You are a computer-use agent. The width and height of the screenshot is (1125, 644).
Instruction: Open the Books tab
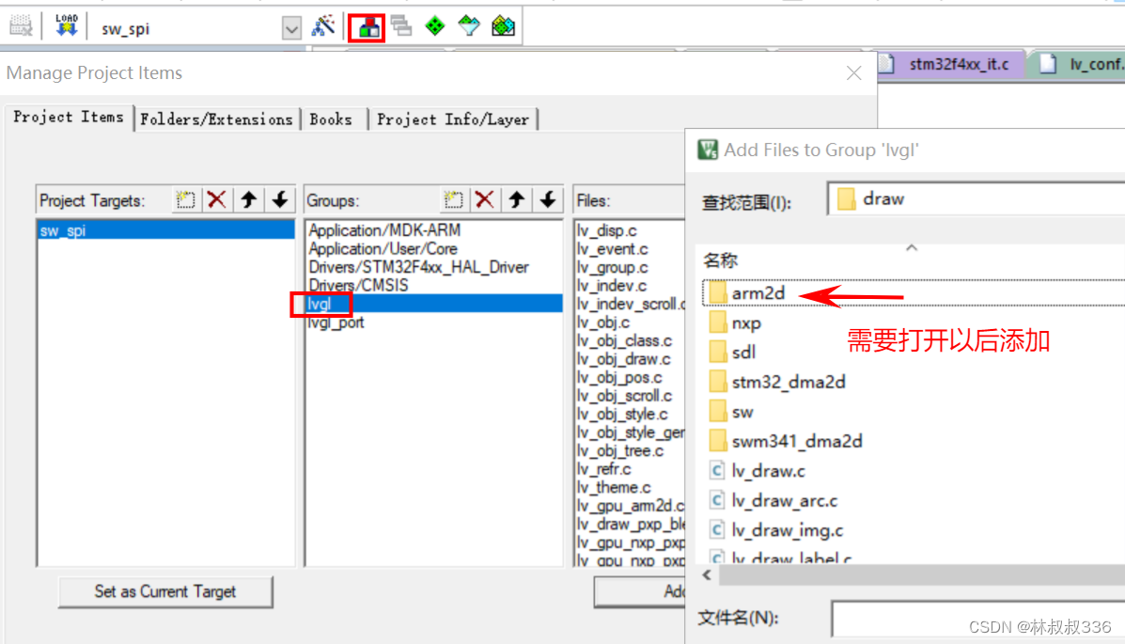pos(331,119)
